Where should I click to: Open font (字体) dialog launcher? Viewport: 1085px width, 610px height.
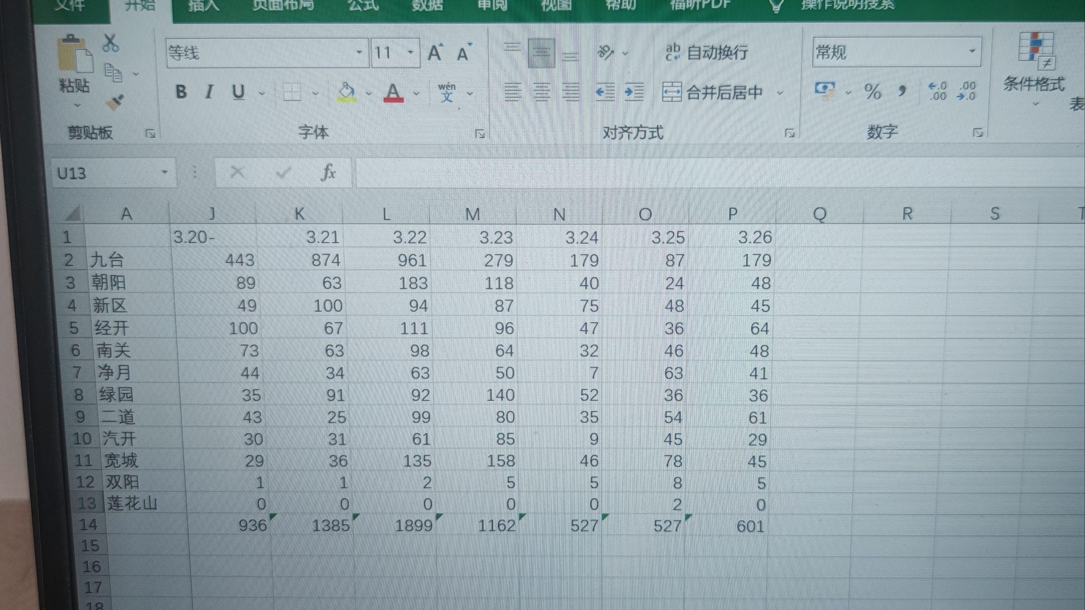click(480, 134)
